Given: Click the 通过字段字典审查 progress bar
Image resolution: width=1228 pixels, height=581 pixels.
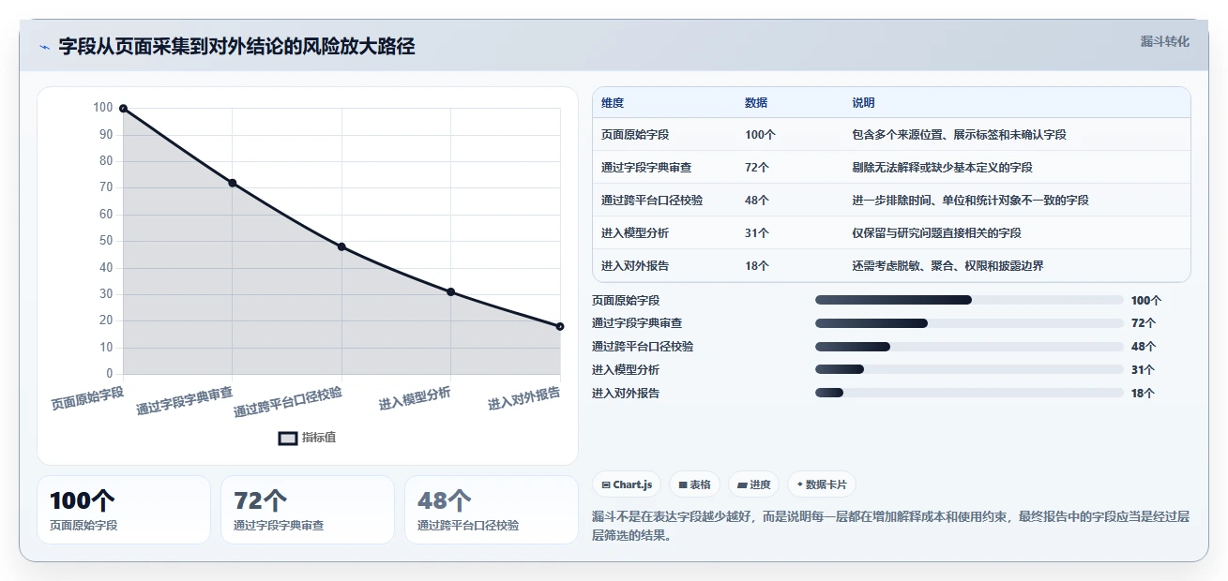Looking at the screenshot, I should coord(969,323).
